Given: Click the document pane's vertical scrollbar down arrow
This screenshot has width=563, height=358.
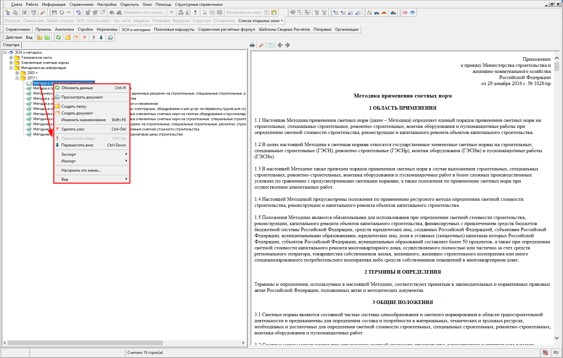Looking at the screenshot, I should [x=557, y=338].
